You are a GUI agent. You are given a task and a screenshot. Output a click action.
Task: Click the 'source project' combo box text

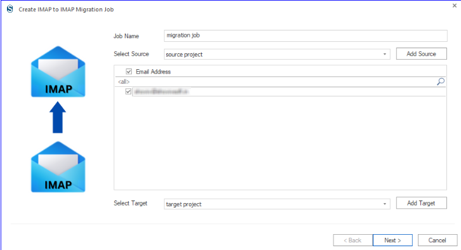(x=184, y=55)
